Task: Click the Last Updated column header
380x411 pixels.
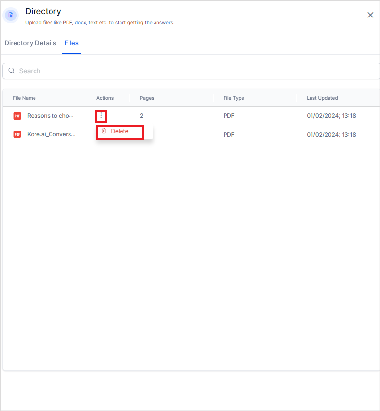Action: tap(322, 98)
